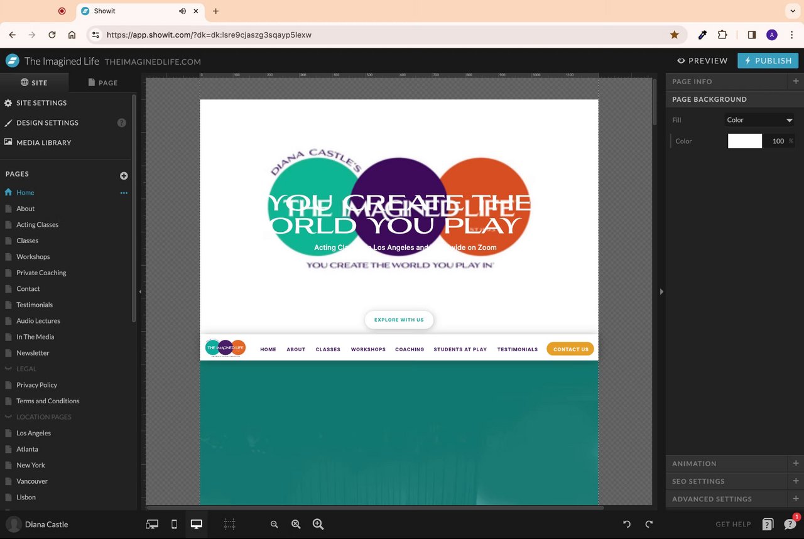The width and height of the screenshot is (804, 539).
Task: Collapse the LOCATION PAGES group
Action: 9,417
